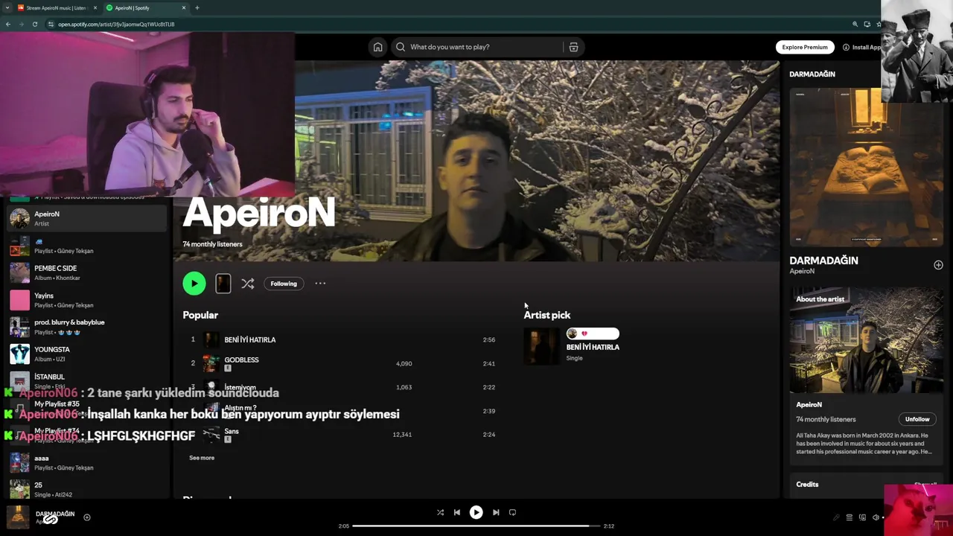
Task: Open now-playing DARMADAĞIN cover in bottom bar
Action: point(18,517)
